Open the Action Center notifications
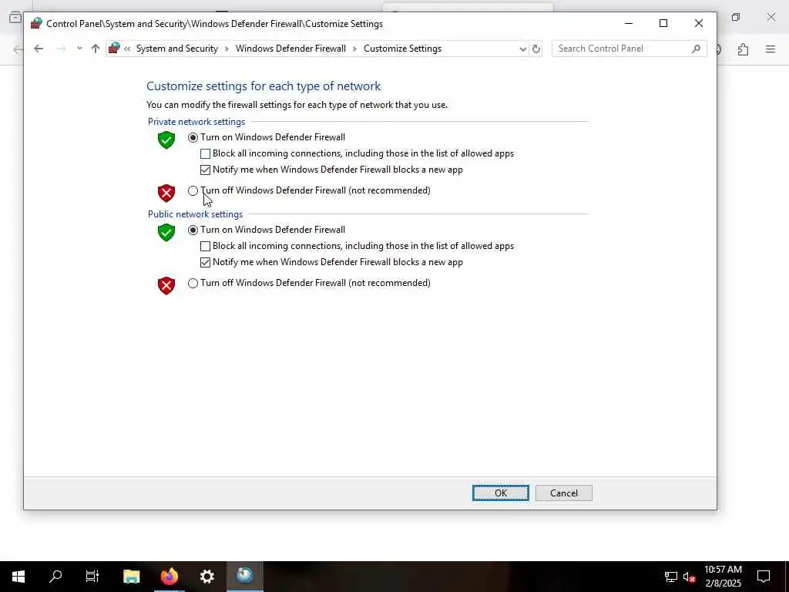Screen dimensions: 789x592 pyautogui.click(x=764, y=577)
